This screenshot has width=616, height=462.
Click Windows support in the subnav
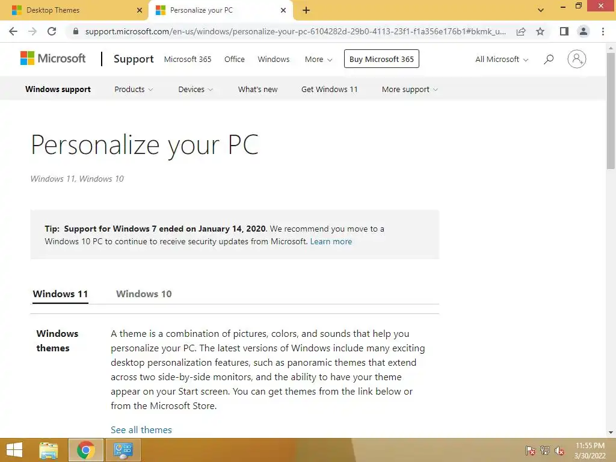58,90
